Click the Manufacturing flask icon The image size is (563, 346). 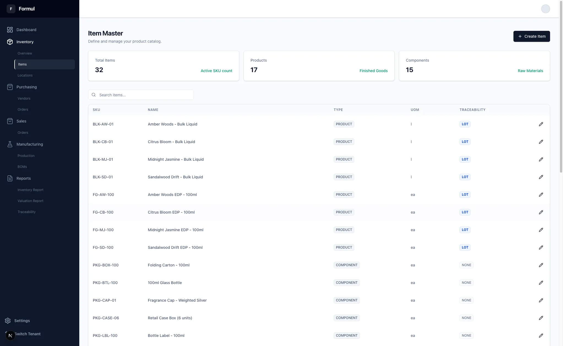(x=10, y=144)
